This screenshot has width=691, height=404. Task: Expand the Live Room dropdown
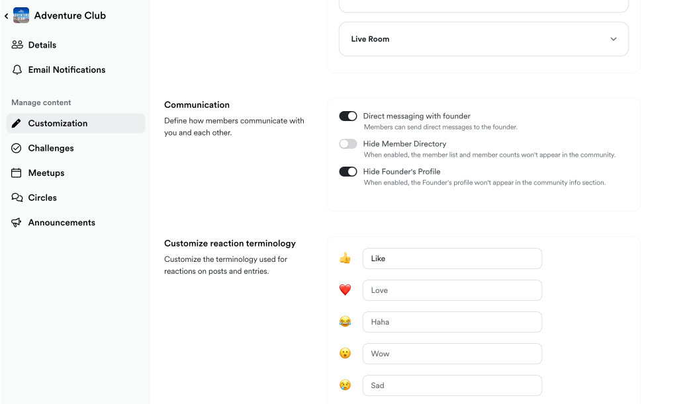tap(483, 39)
